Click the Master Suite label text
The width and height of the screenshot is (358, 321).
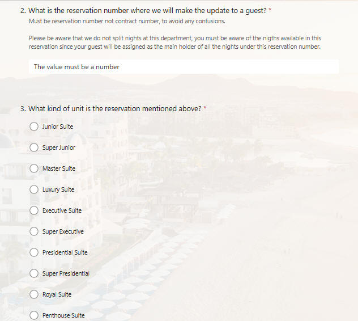(59, 168)
